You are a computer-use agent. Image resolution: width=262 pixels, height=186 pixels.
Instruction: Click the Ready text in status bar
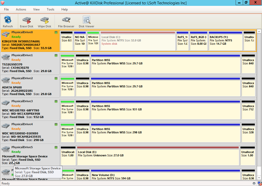[x=6, y=183]
